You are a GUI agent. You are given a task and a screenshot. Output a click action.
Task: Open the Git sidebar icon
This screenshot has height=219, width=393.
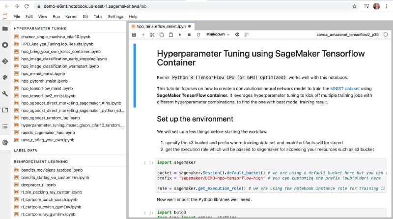click(x=5, y=62)
